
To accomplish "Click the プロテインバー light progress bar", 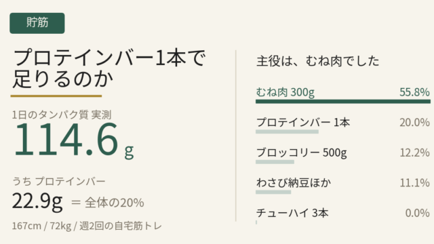I will (287, 131).
